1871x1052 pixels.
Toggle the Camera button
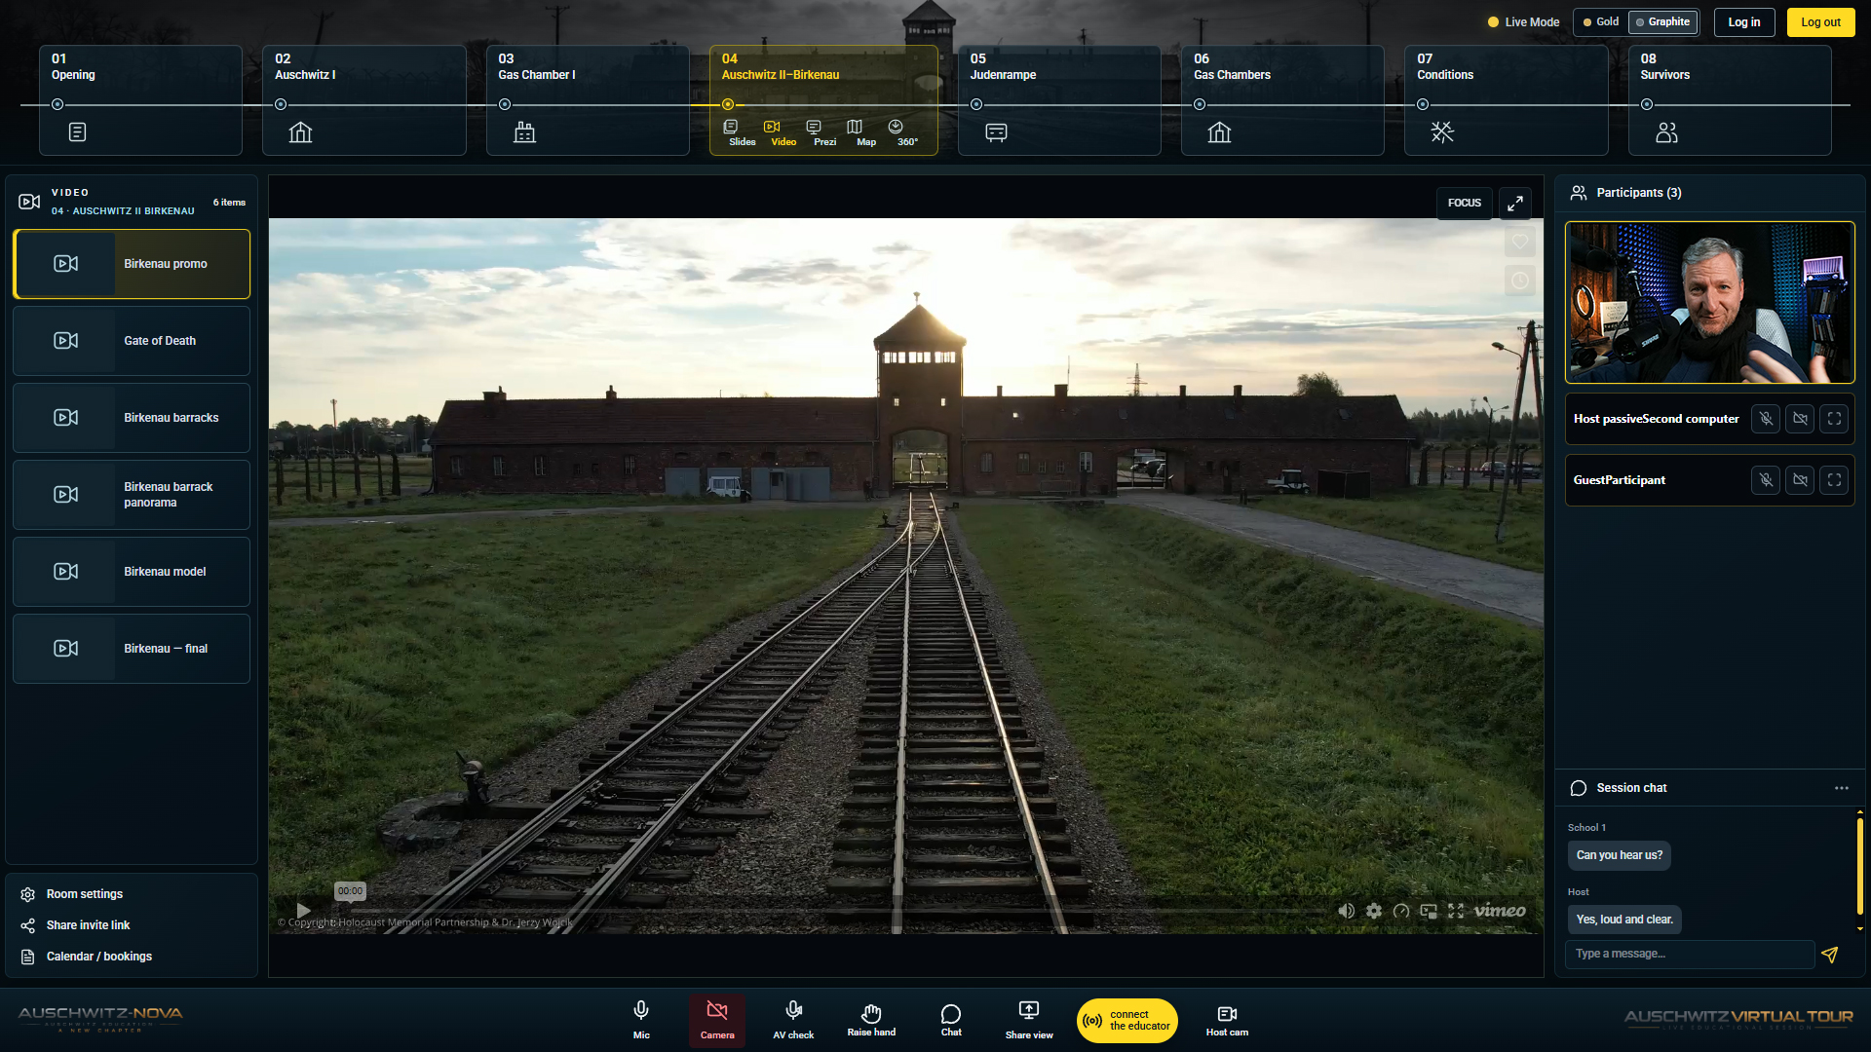(717, 1020)
